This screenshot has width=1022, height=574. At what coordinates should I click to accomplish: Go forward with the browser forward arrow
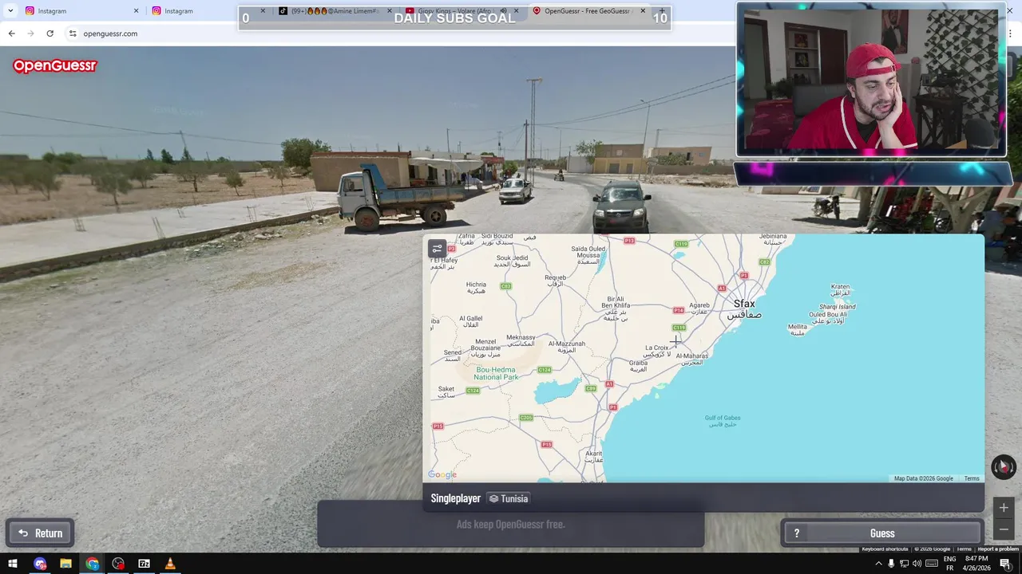tap(30, 33)
